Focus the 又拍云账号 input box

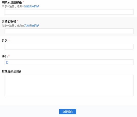pos(69,31)
